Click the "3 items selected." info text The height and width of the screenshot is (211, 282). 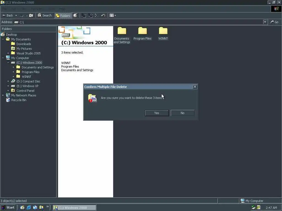point(72,52)
